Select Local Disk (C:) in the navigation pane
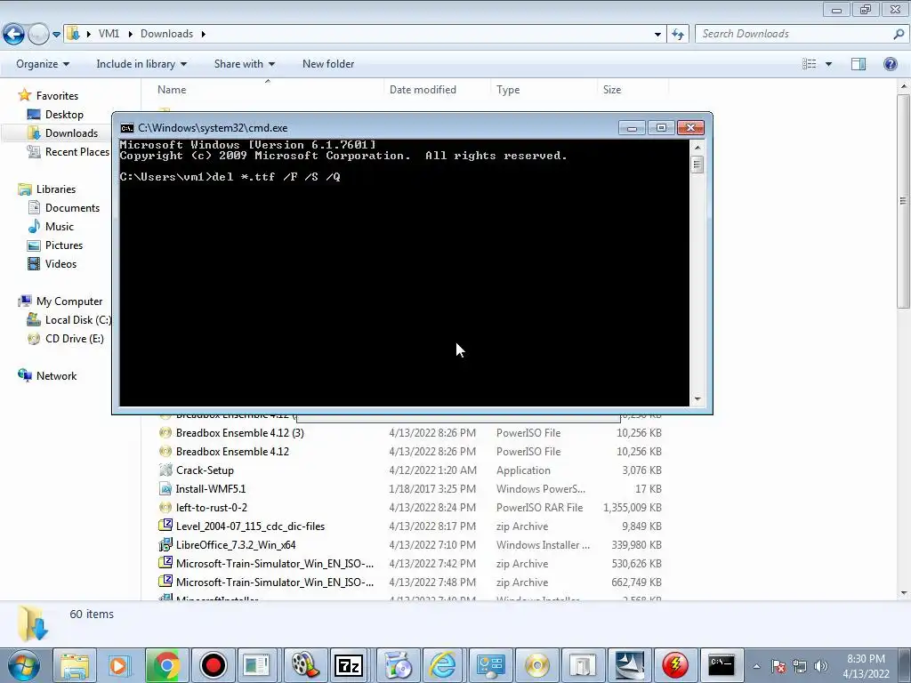Image resolution: width=911 pixels, height=683 pixels. (x=69, y=320)
